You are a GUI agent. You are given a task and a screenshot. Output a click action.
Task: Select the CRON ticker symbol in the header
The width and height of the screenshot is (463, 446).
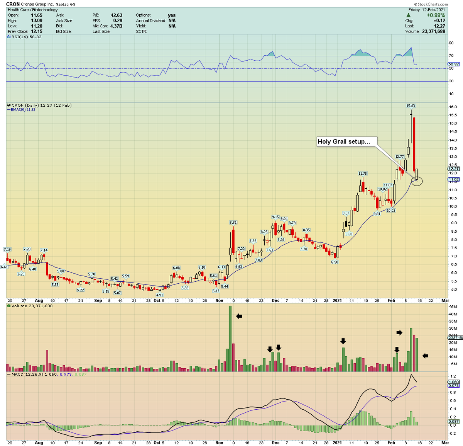13,4
